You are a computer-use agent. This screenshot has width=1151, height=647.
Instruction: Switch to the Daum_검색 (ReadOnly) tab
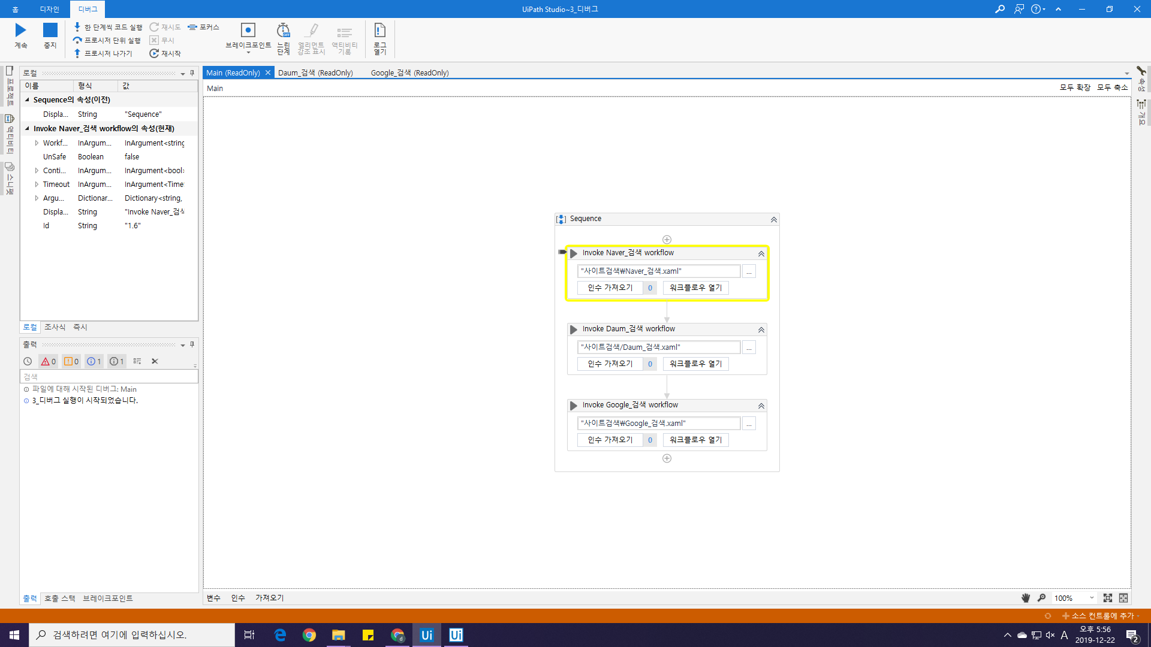coord(315,72)
